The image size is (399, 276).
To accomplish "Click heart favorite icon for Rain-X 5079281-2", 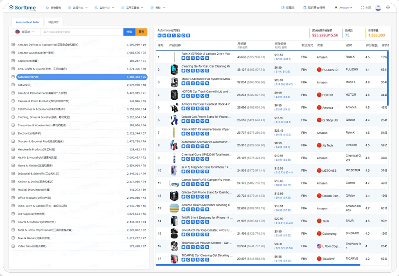I will [x=202, y=58].
